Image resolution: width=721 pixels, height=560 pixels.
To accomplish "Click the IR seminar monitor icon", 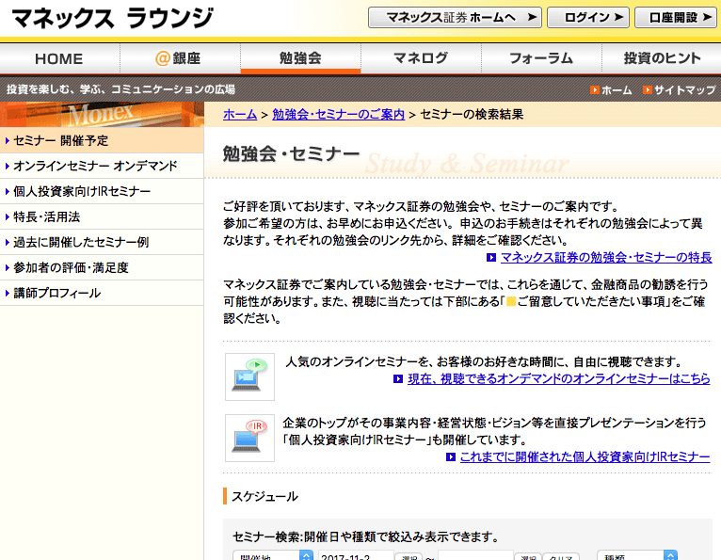I will tap(249, 437).
